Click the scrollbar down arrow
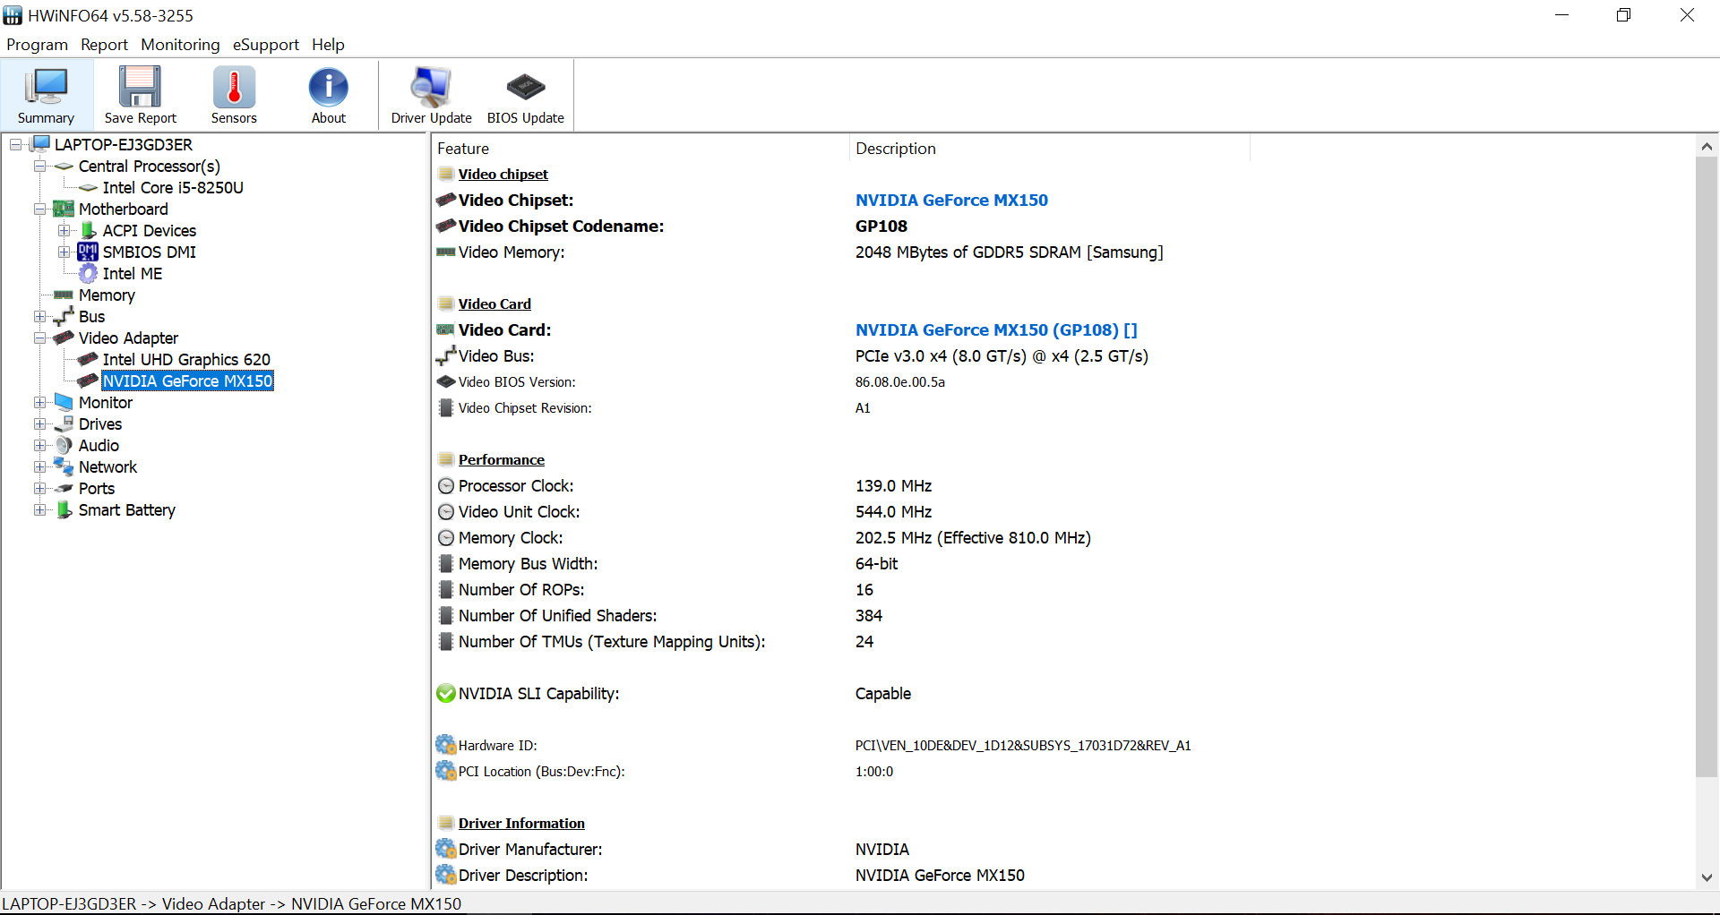This screenshot has height=915, width=1720. (x=1707, y=877)
